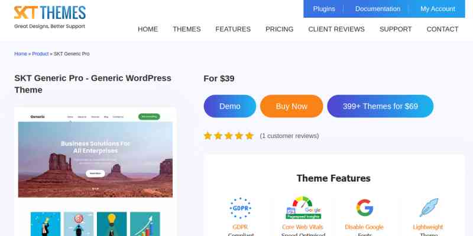Open the SUPPORT navigation item
This screenshot has width=473, height=236.
(396, 29)
